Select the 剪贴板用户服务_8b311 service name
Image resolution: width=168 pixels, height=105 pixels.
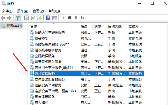pos(52,44)
